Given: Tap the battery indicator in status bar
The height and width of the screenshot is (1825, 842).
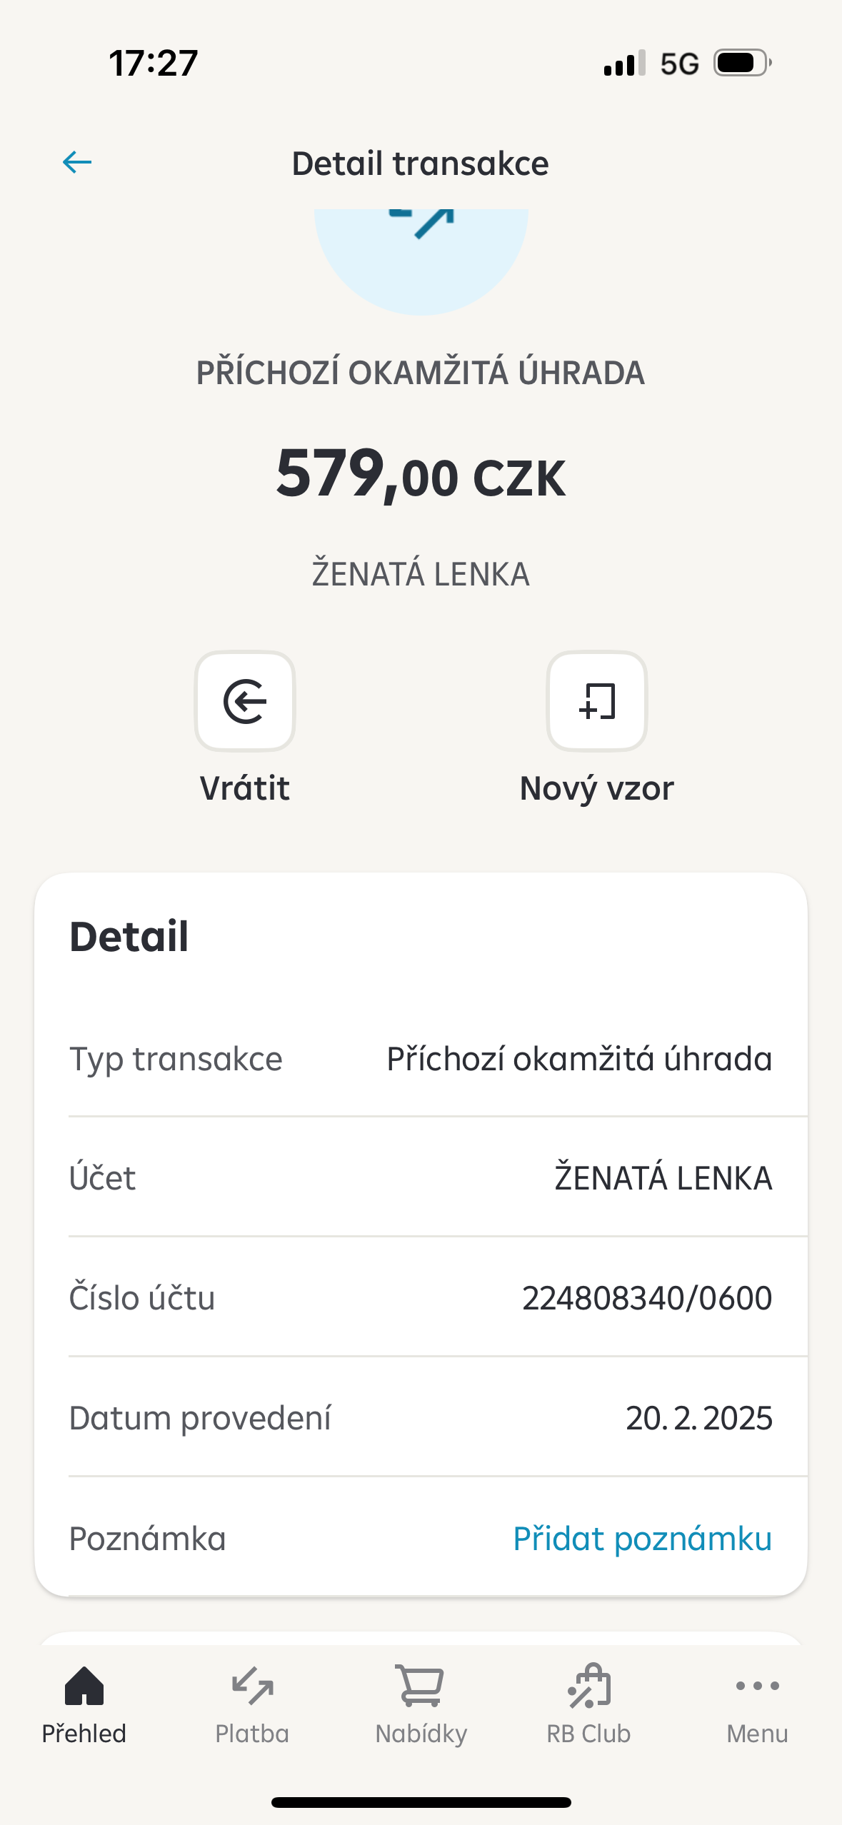Looking at the screenshot, I should click(743, 64).
